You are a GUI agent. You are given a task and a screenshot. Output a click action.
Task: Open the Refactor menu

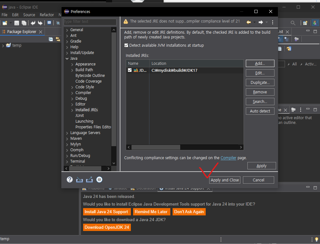[47, 15]
